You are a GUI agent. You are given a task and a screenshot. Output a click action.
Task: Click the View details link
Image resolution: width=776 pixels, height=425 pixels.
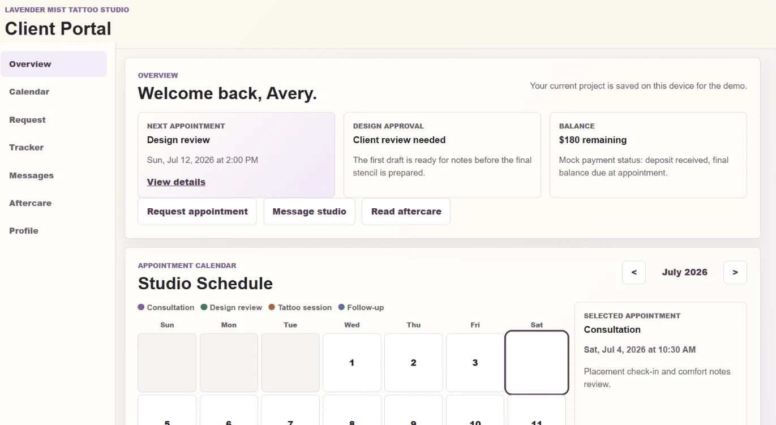coord(176,182)
